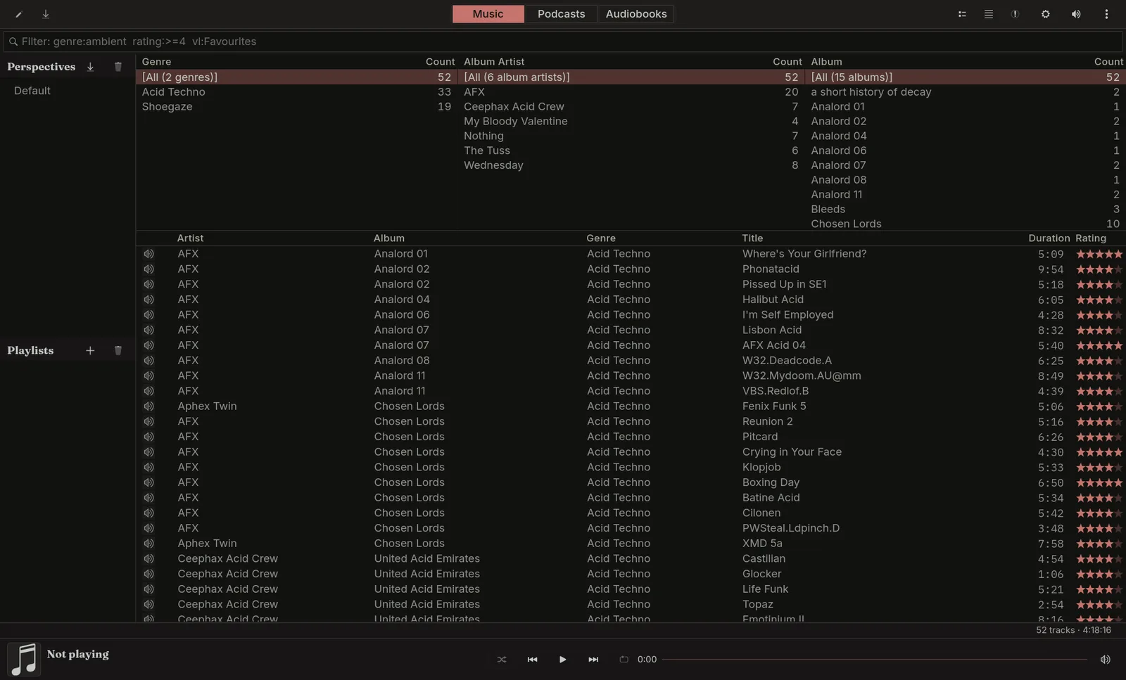
Task: Add new playlist with the plus icon
Action: click(x=90, y=350)
